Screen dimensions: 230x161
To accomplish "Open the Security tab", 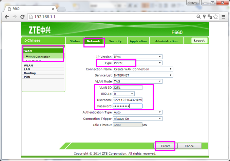I will click(x=115, y=41).
